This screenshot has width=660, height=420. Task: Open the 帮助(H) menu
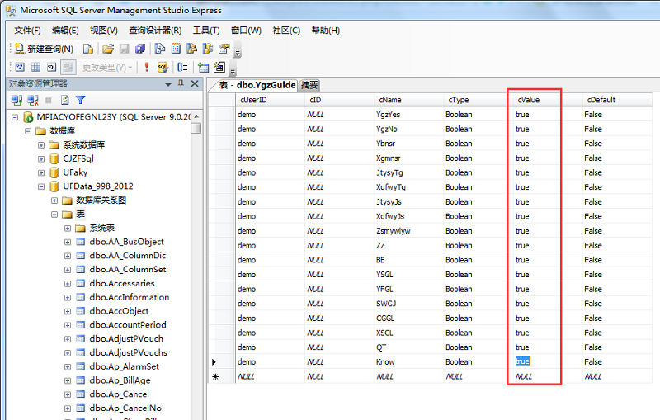[325, 31]
